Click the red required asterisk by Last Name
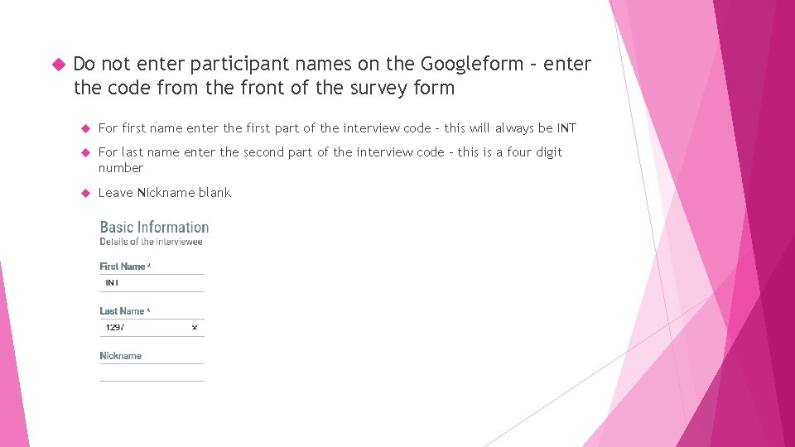795x447 pixels. pos(147,310)
